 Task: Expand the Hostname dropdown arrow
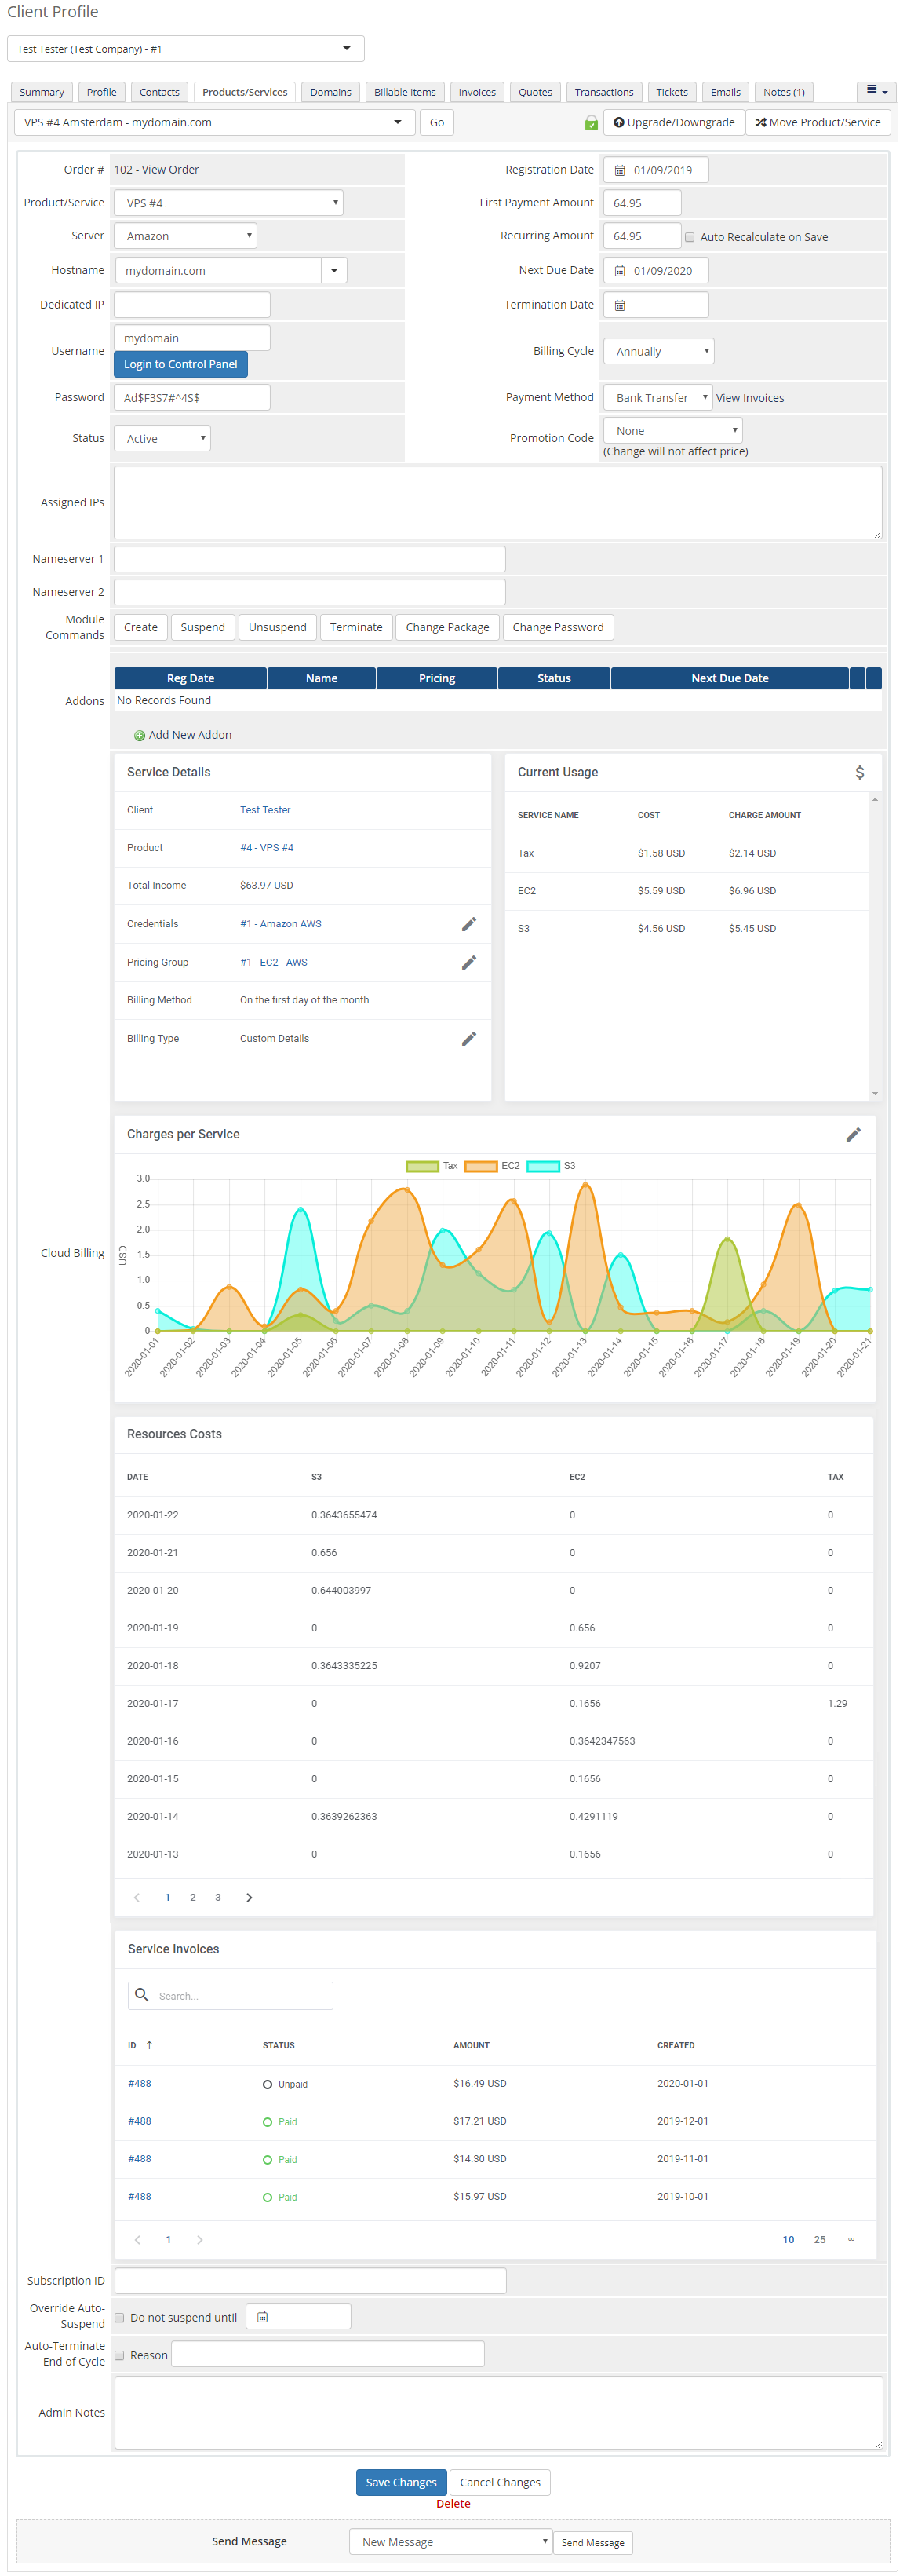pyautogui.click(x=333, y=271)
